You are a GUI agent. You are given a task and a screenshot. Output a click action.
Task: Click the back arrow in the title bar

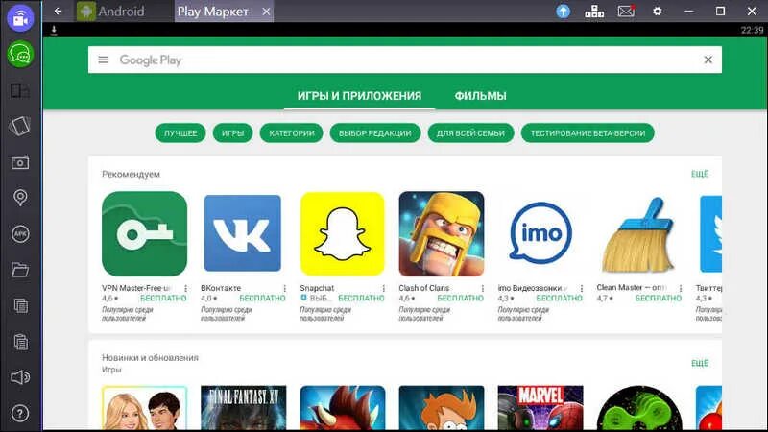58,11
